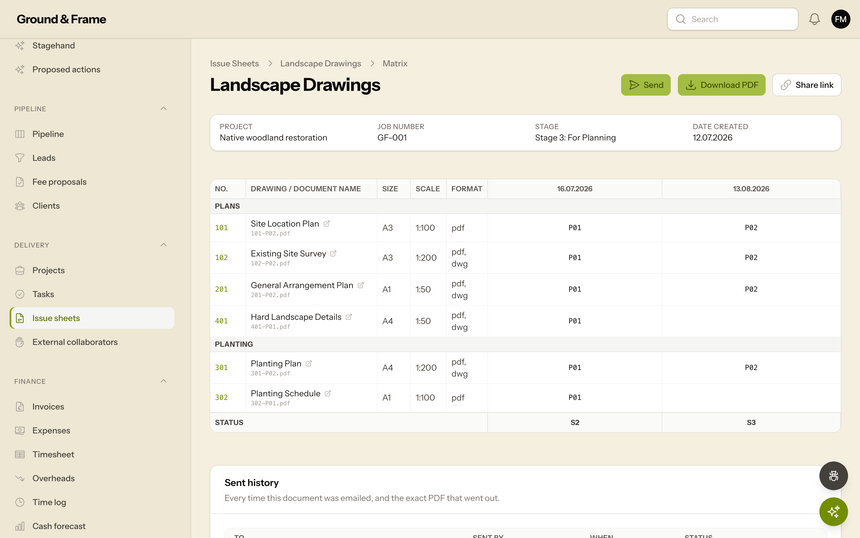
Task: Click the bug report floating button
Action: point(833,476)
